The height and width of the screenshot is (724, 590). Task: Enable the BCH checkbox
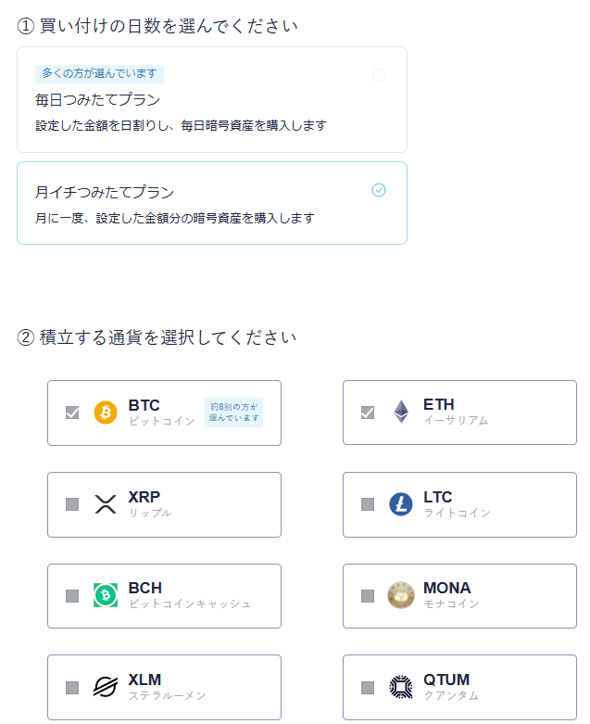tap(72, 596)
